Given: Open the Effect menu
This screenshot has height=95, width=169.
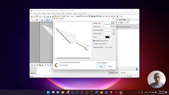Looking at the screenshot, I should [54, 13].
